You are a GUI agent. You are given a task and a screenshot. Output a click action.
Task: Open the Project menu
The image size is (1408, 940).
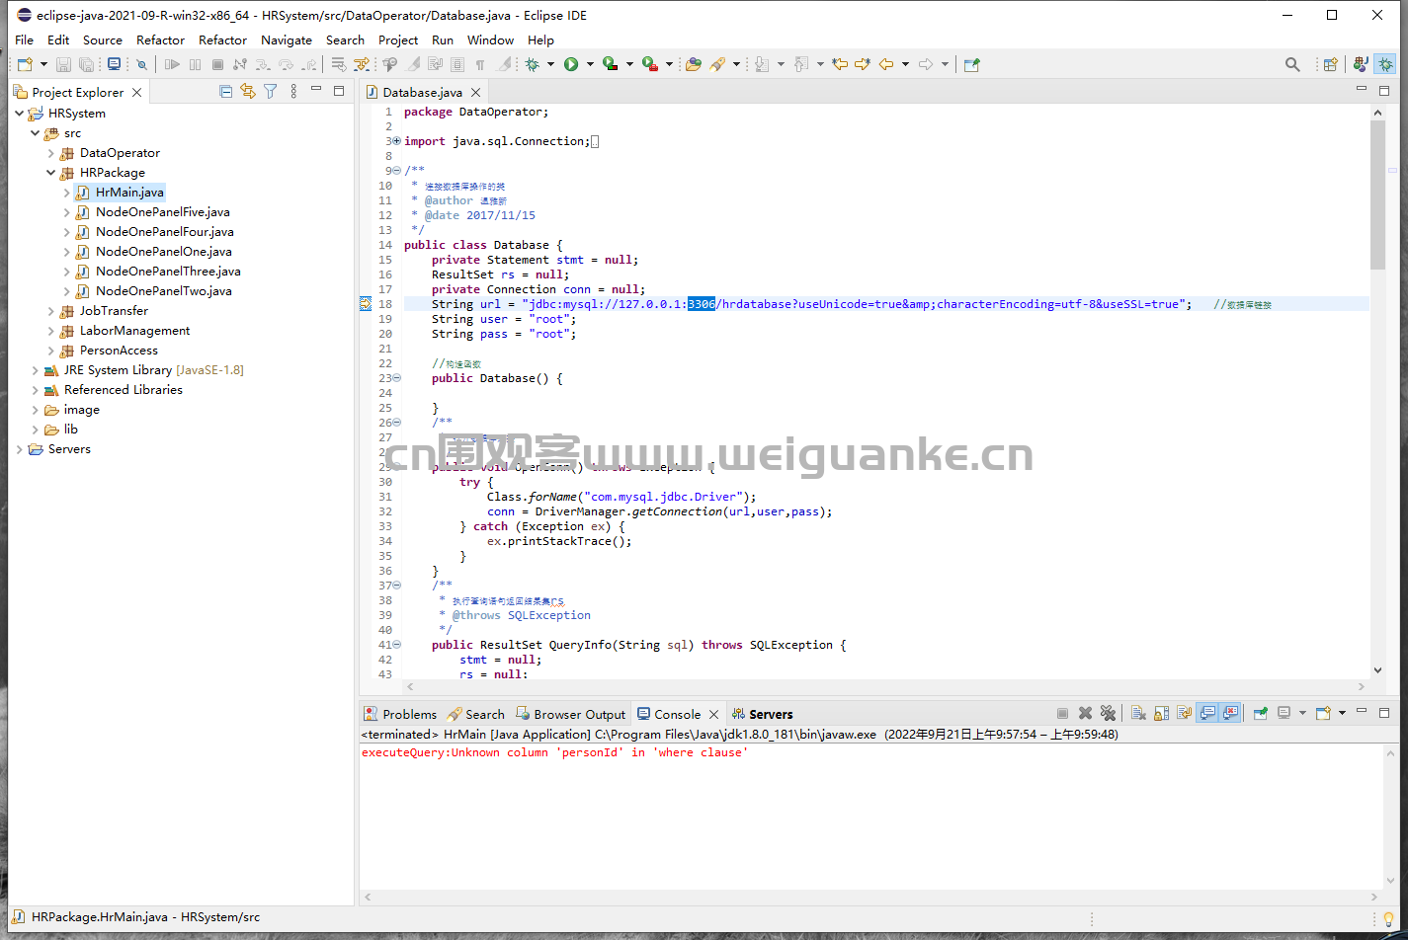point(398,39)
